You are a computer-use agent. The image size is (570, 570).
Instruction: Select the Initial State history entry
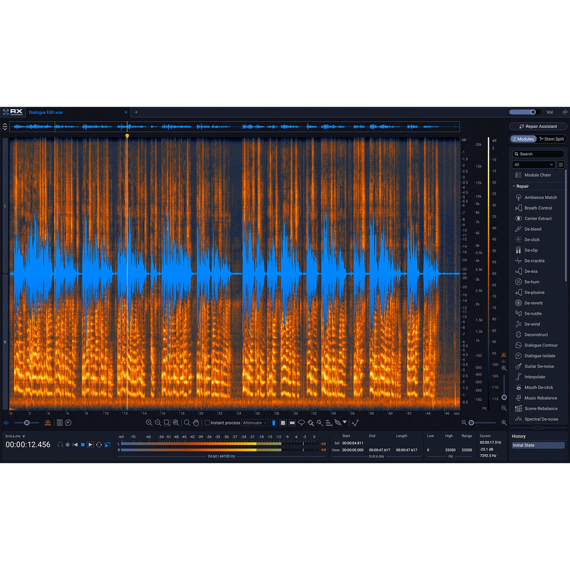click(538, 445)
